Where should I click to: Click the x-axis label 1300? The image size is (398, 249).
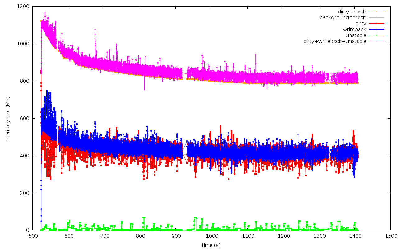point(319,236)
